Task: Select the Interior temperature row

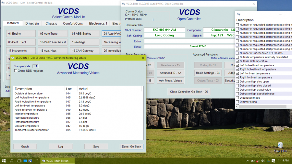Action: tap(78, 114)
